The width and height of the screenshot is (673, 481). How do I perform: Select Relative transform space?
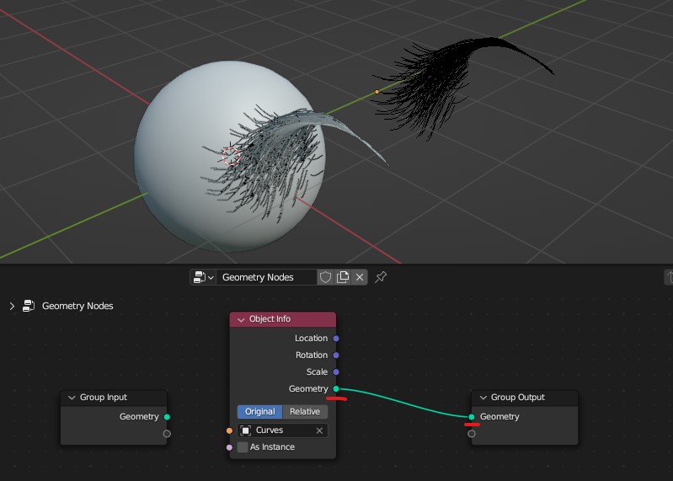(305, 411)
